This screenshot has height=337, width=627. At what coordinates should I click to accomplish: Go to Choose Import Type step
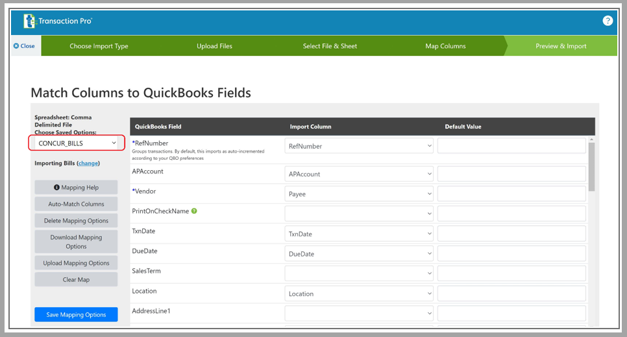pyautogui.click(x=99, y=46)
